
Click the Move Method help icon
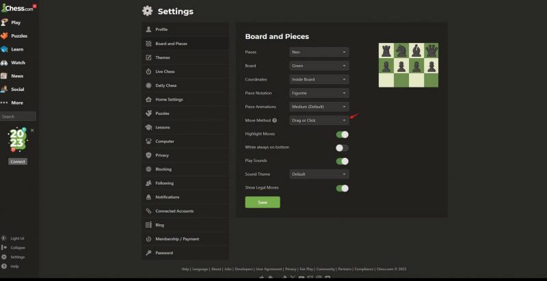(275, 120)
